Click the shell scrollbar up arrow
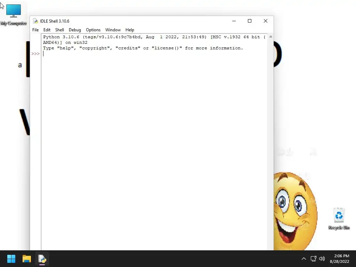Viewport: 356px width, 267px height. (x=270, y=37)
